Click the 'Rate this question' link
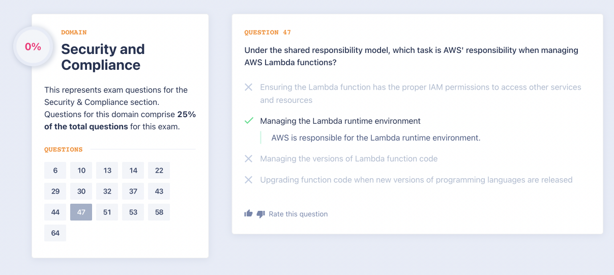Image resolution: width=614 pixels, height=275 pixels. 298,214
